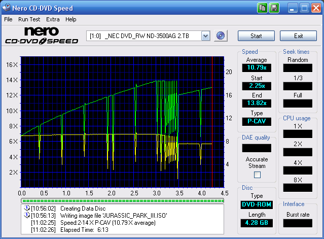The height and width of the screenshot is (239, 324).
Task: Open the Extra menu
Action: click(53, 19)
